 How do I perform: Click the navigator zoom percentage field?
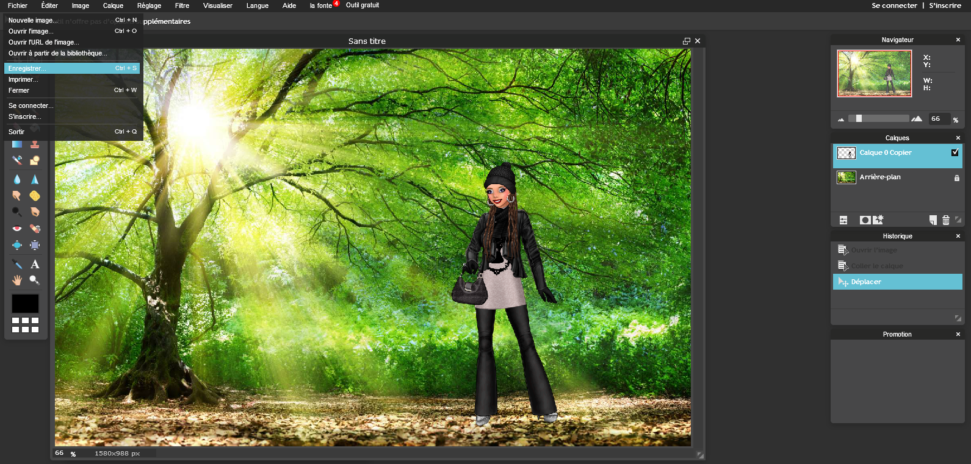pos(939,119)
